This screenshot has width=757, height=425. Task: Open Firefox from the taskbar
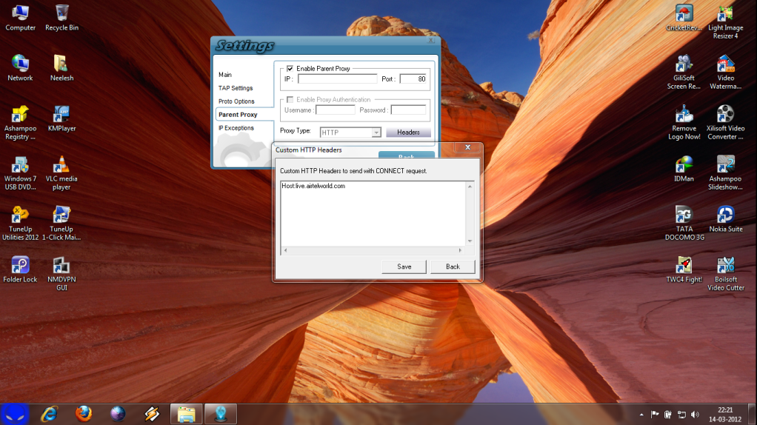84,414
